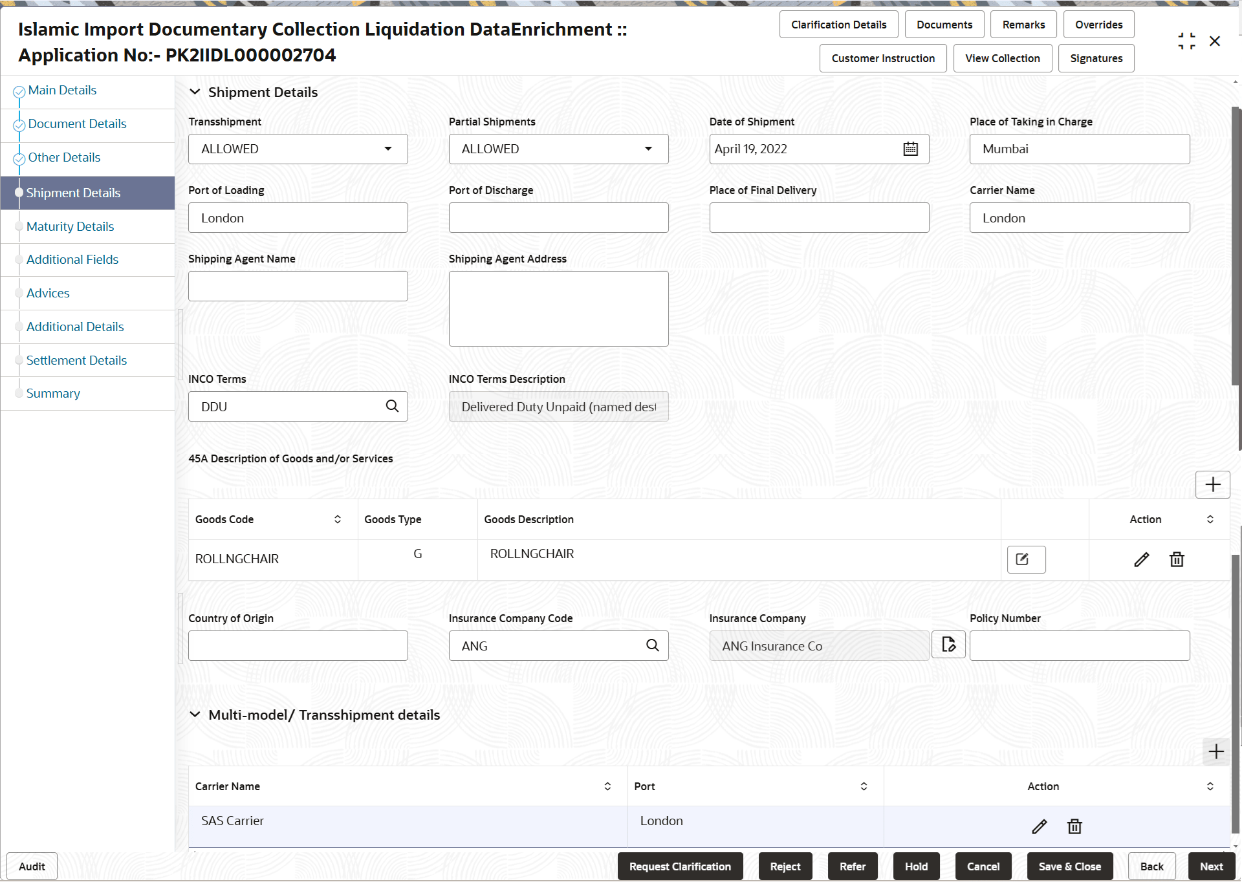This screenshot has width=1242, height=882.
Task: Collapse Multi-model/ Transshipment details section
Action: click(195, 715)
